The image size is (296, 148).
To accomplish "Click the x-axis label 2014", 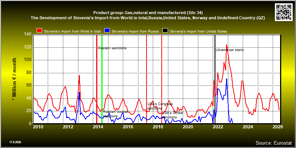I will (x=98, y=127).
